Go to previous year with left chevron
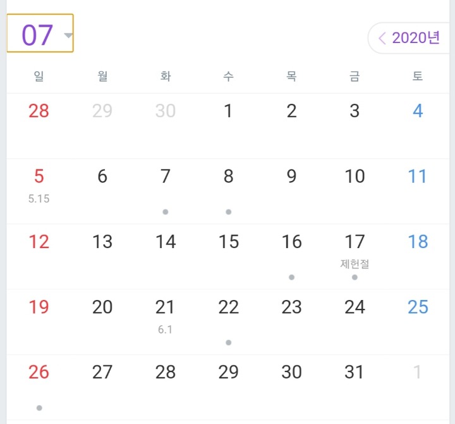455x424 pixels. [382, 38]
